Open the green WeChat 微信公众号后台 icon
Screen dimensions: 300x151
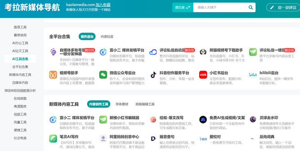point(103,75)
